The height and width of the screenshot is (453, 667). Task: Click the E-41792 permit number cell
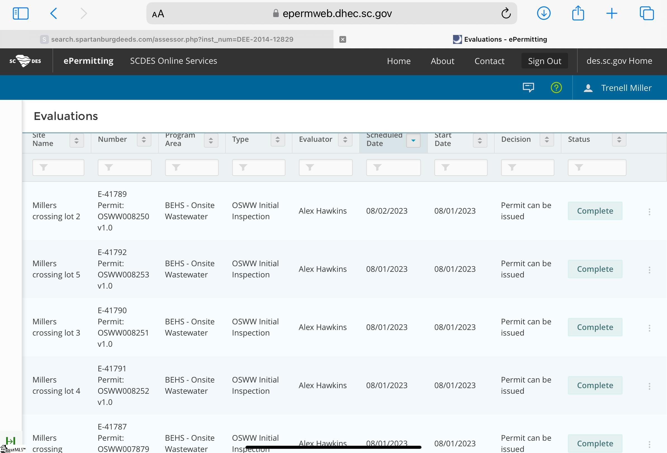[123, 269]
